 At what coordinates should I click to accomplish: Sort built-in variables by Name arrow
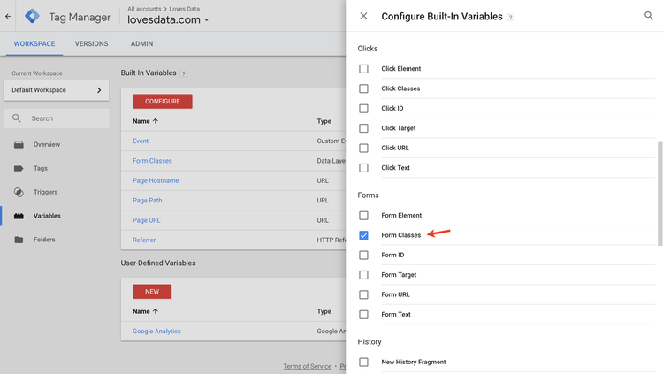point(156,121)
